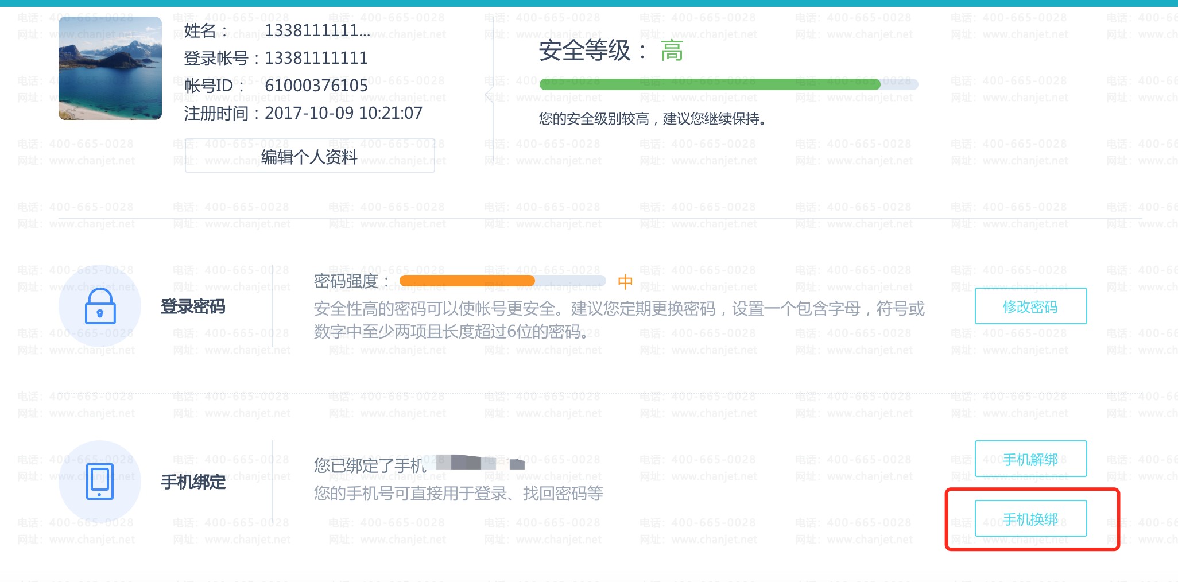Screen dimensions: 1178x582
Task: Click the profile avatar landscape photo
Action: point(110,68)
